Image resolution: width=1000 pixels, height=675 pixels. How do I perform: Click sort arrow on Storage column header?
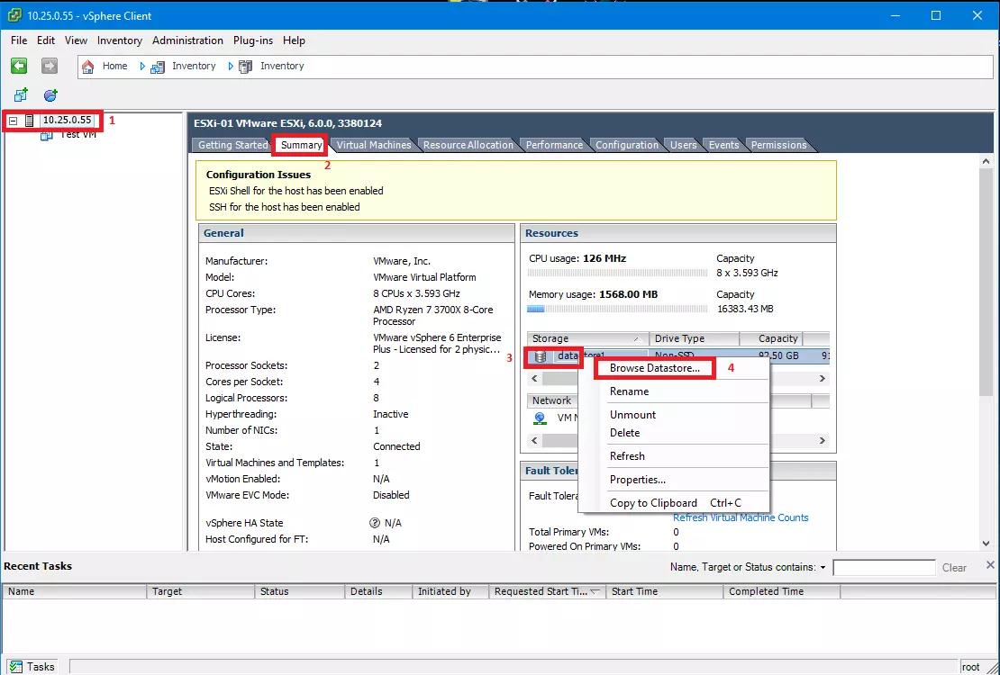coord(636,338)
